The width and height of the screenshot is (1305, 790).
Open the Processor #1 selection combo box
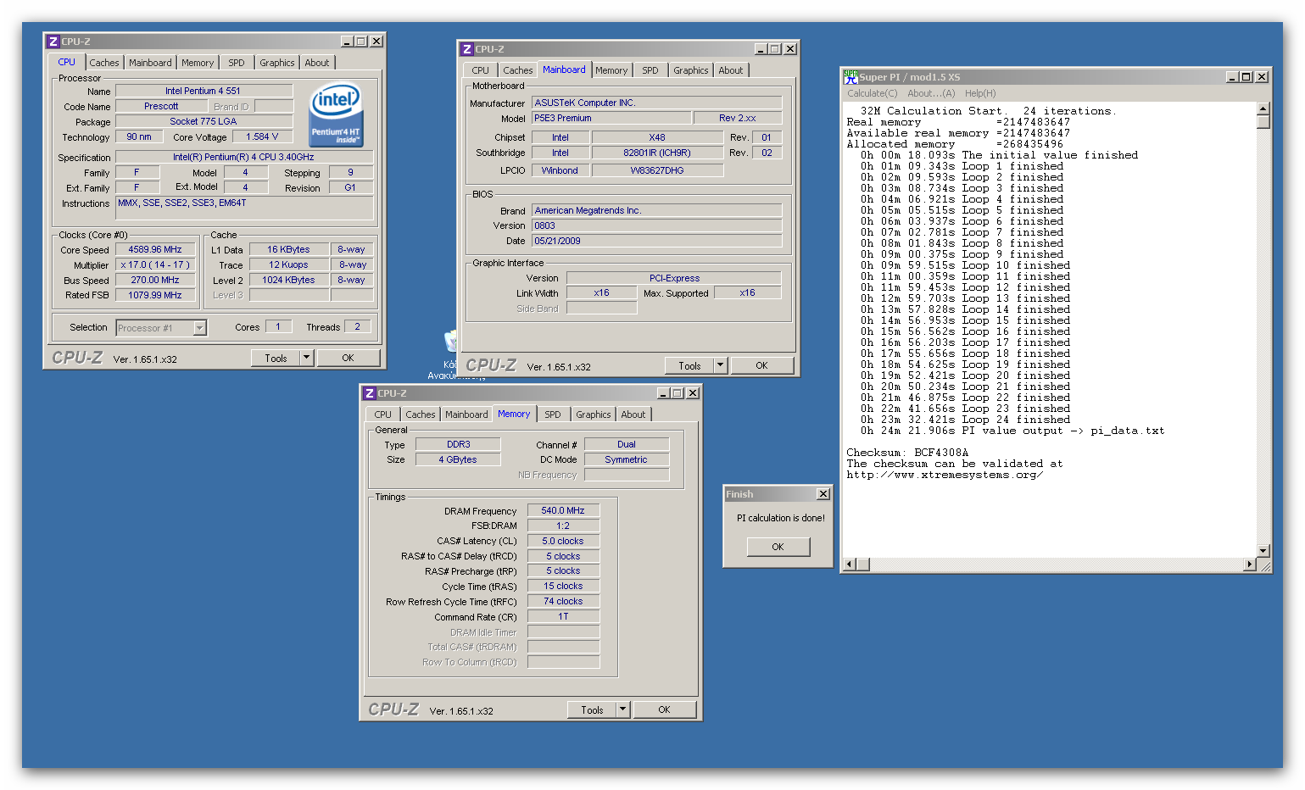tap(161, 328)
